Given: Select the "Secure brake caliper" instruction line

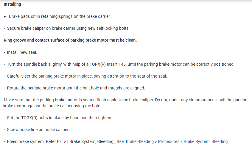Looking at the screenshot, I should point(68,28).
